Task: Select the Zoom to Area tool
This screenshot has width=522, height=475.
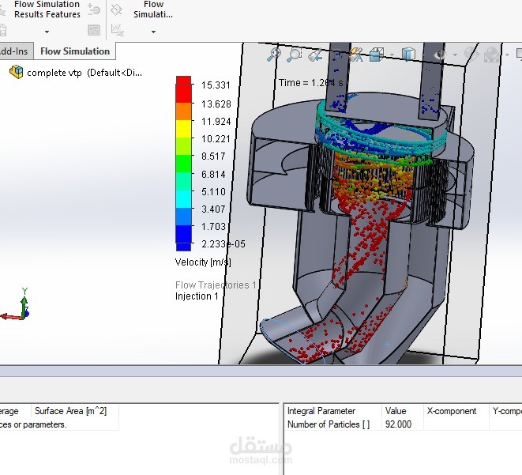Action: (x=295, y=55)
